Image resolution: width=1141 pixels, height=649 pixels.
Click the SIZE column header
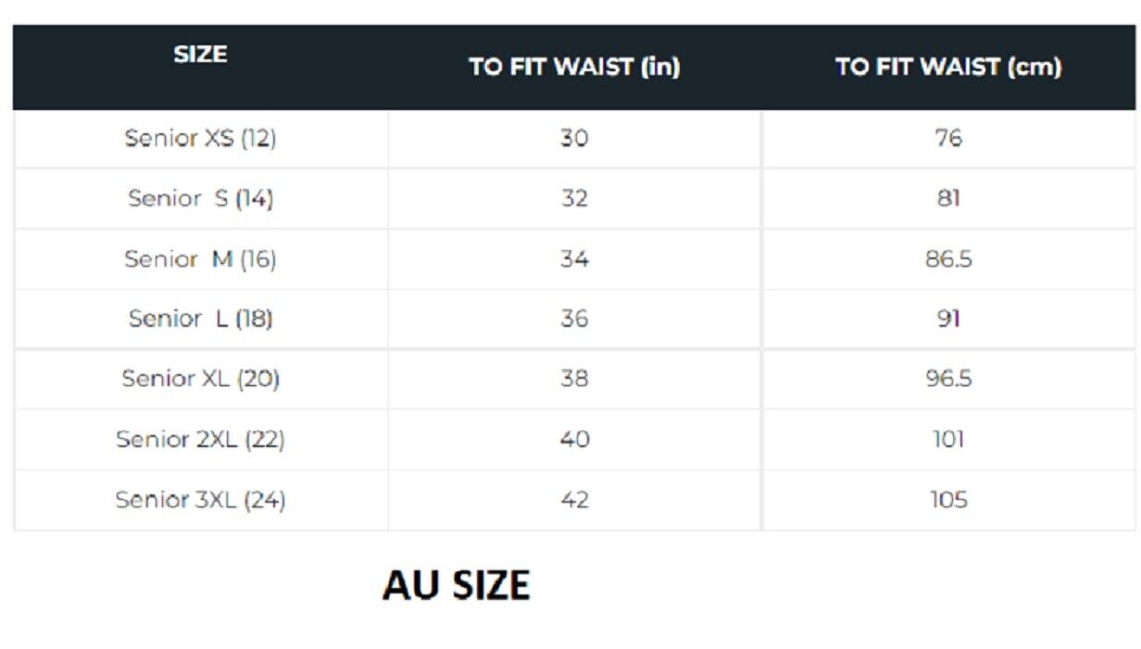click(200, 55)
